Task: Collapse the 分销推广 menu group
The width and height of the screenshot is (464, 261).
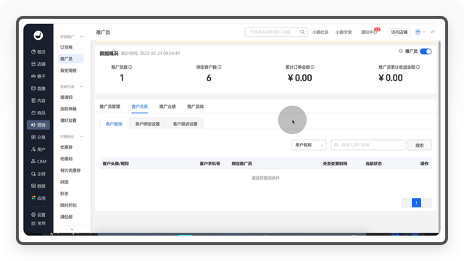Action: [x=81, y=37]
